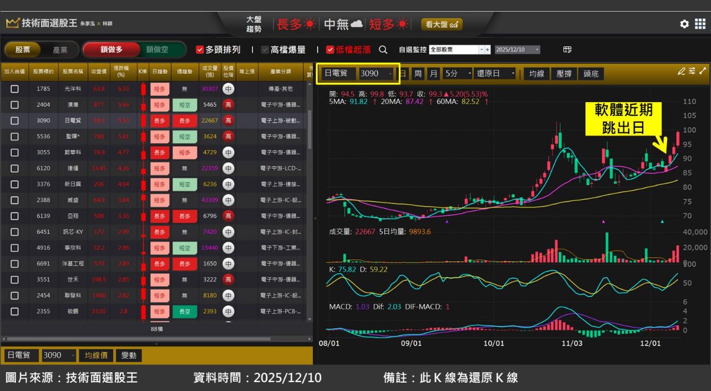Open the 全部股票 watchlist dropdown
The width and height of the screenshot is (711, 391).
481,49
